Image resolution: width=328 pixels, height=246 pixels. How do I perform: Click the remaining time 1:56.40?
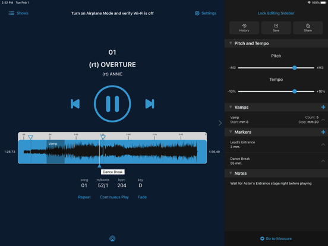point(214,152)
